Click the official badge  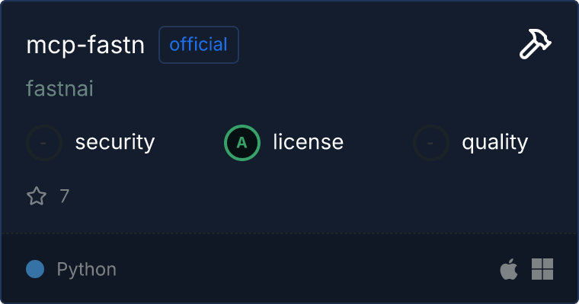point(199,45)
